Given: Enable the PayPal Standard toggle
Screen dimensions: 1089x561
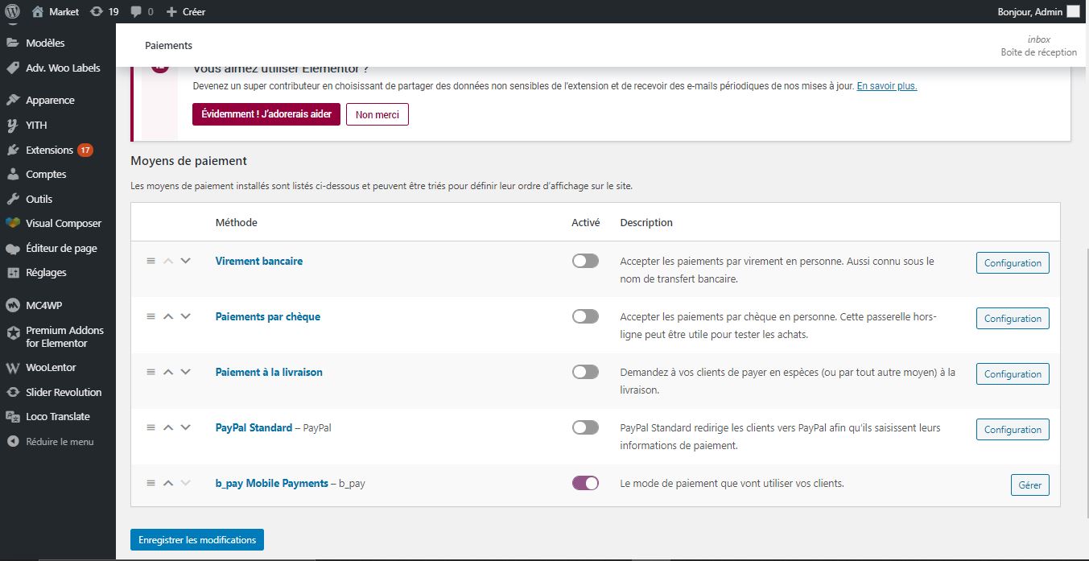Looking at the screenshot, I should point(585,427).
